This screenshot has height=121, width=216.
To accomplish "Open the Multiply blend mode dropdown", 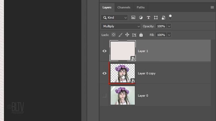I will point(121,26).
